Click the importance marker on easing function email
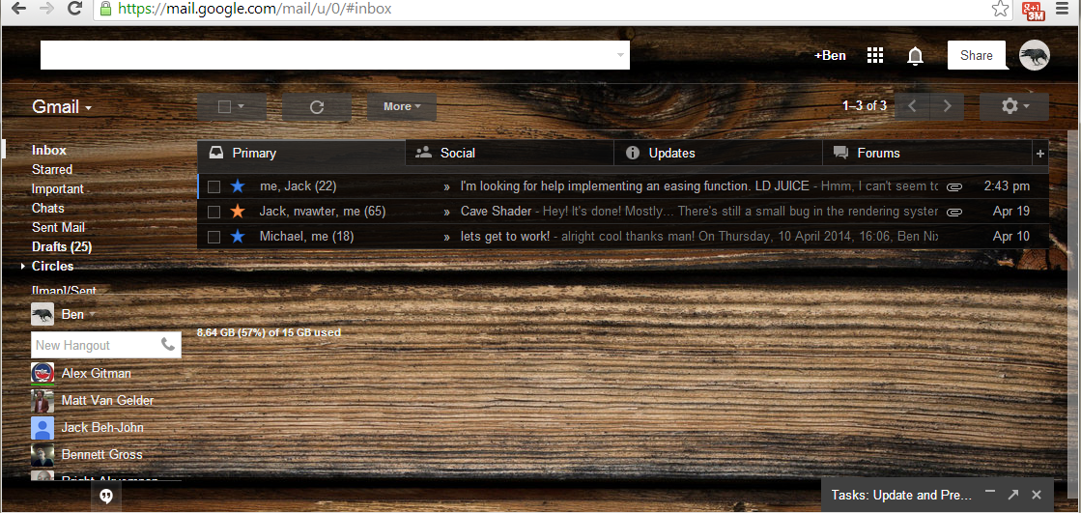Viewport: 1081px width, 513px height. (x=446, y=186)
